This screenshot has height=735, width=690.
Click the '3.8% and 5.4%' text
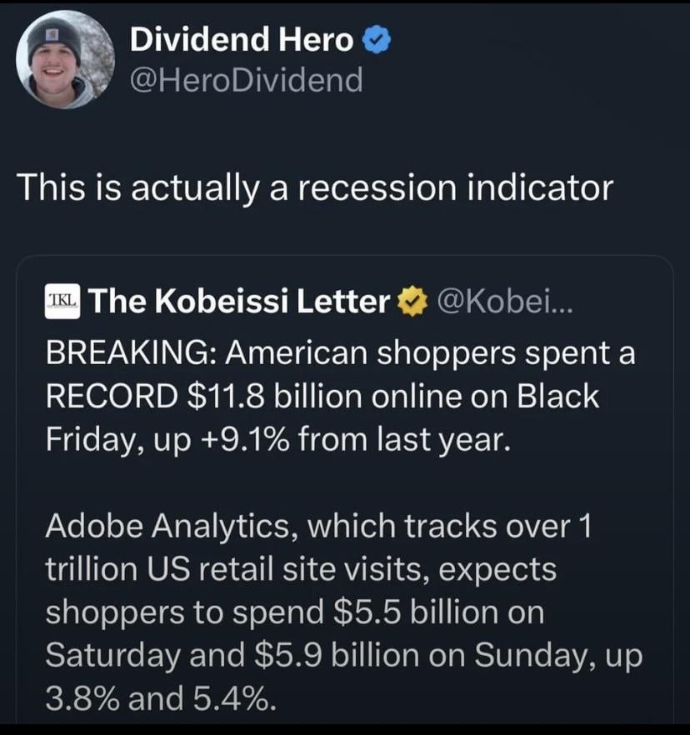point(158,698)
